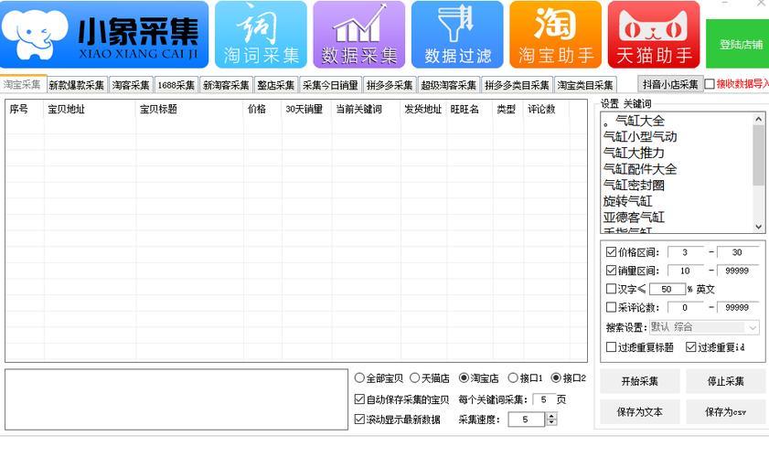Decrease 采集速度 with the down arrow
This screenshot has height=457, width=769.
tap(551, 422)
